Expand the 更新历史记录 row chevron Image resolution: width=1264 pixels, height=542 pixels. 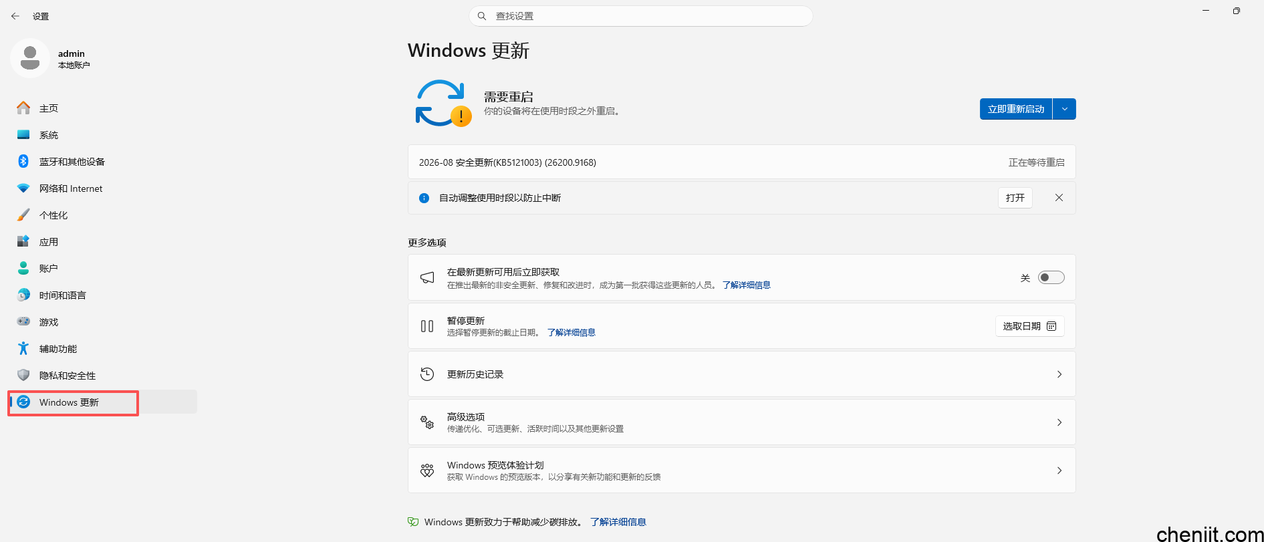(x=1059, y=374)
